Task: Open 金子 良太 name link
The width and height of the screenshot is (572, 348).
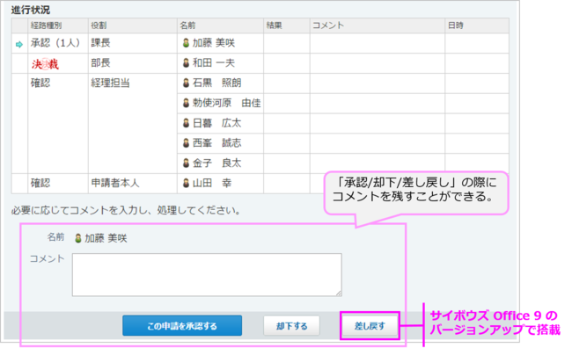Action: (216, 163)
